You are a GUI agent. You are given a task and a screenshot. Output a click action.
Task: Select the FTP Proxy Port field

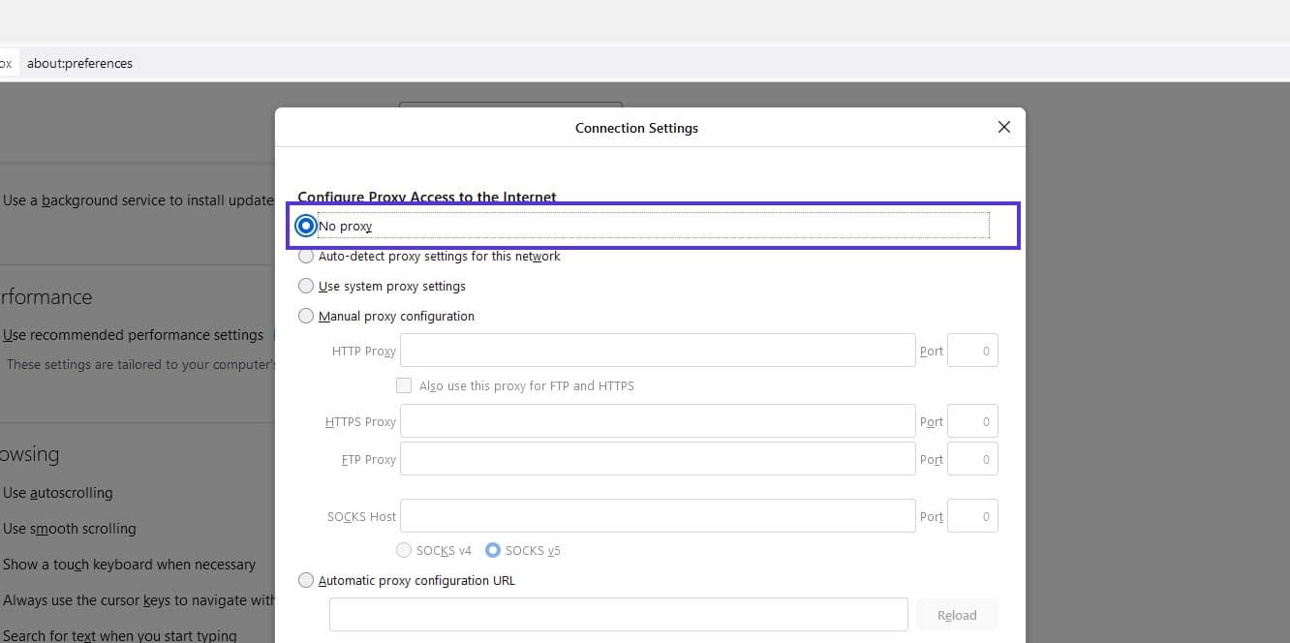pos(971,459)
